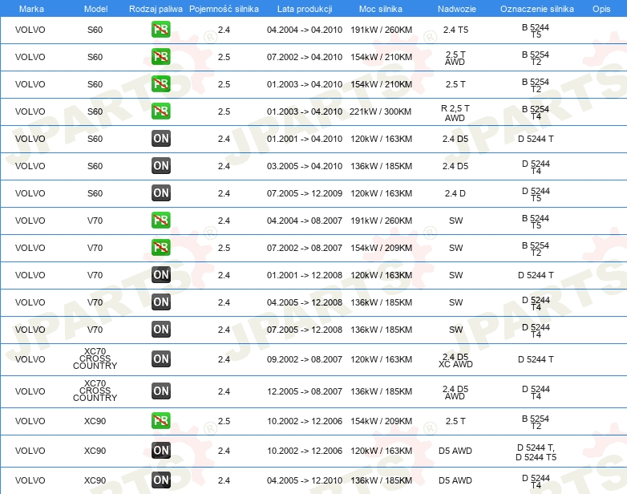This screenshot has width=627, height=494.
Task: Select engine code B 5254 T4
Action: coord(536,112)
